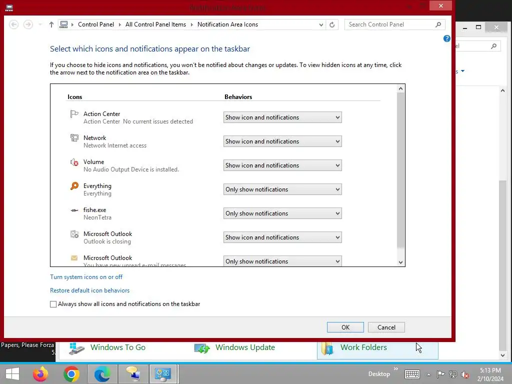Image resolution: width=512 pixels, height=384 pixels.
Task: Launch Microsoft Edge from the taskbar
Action: pos(102,374)
